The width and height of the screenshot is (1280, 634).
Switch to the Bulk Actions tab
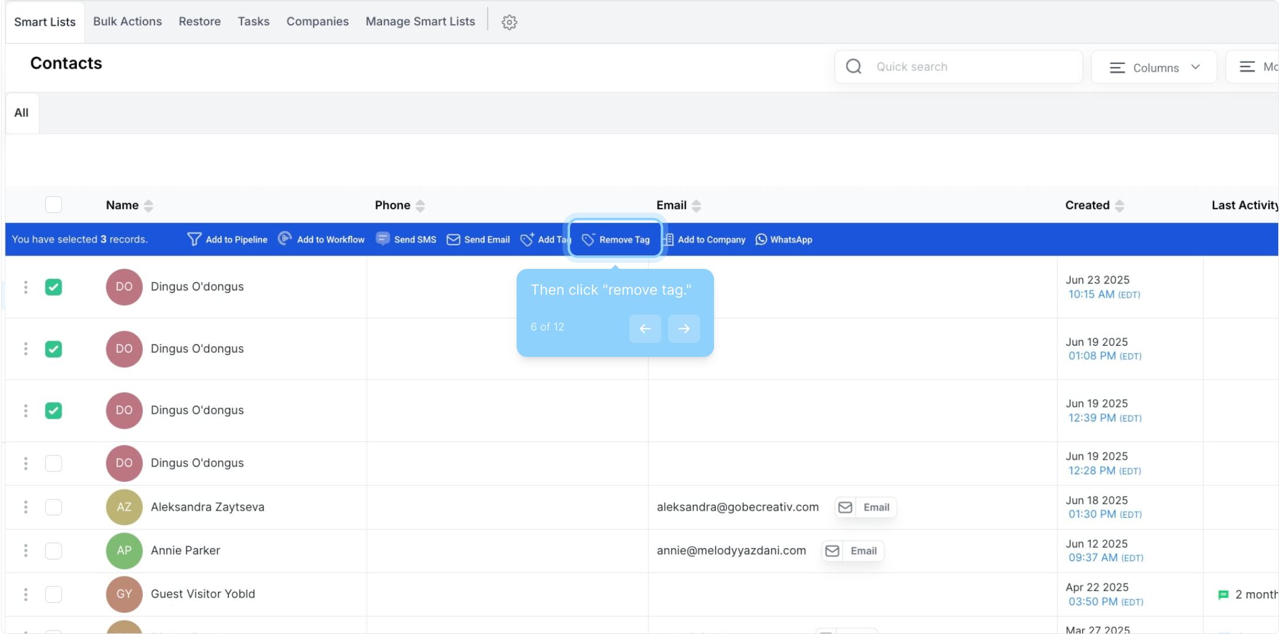coord(128,22)
